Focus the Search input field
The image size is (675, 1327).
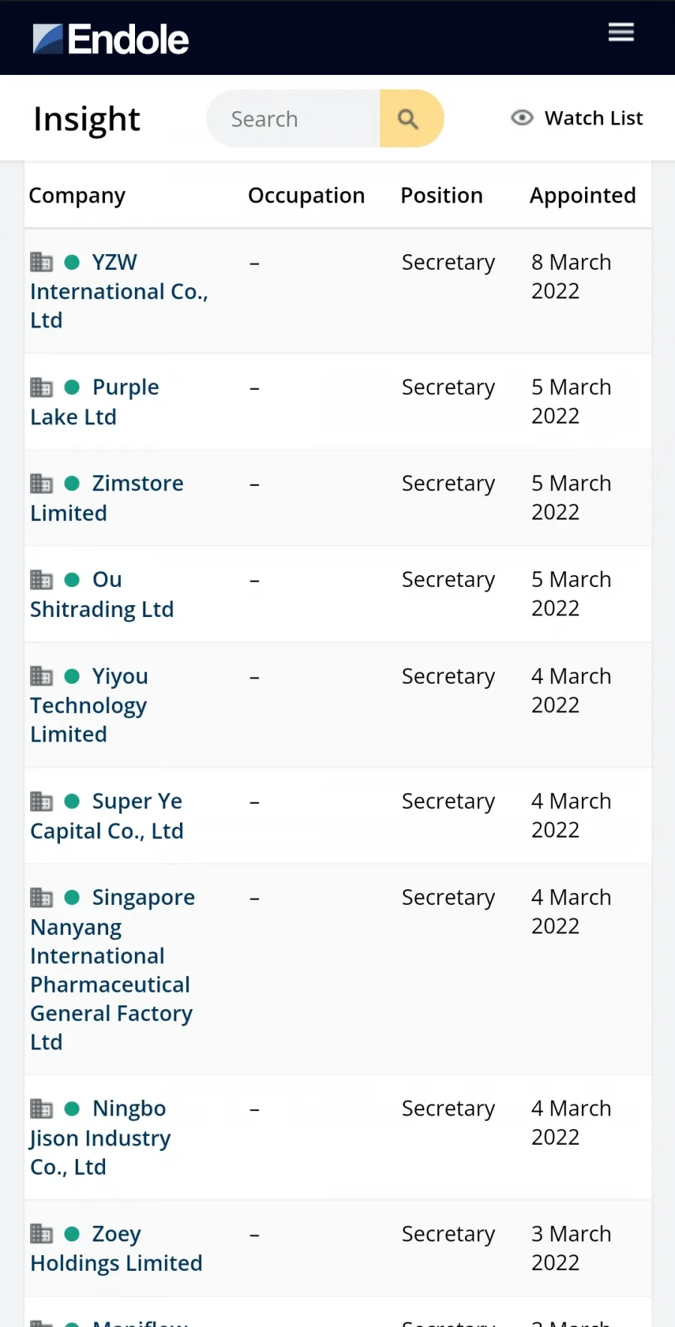tap(294, 118)
